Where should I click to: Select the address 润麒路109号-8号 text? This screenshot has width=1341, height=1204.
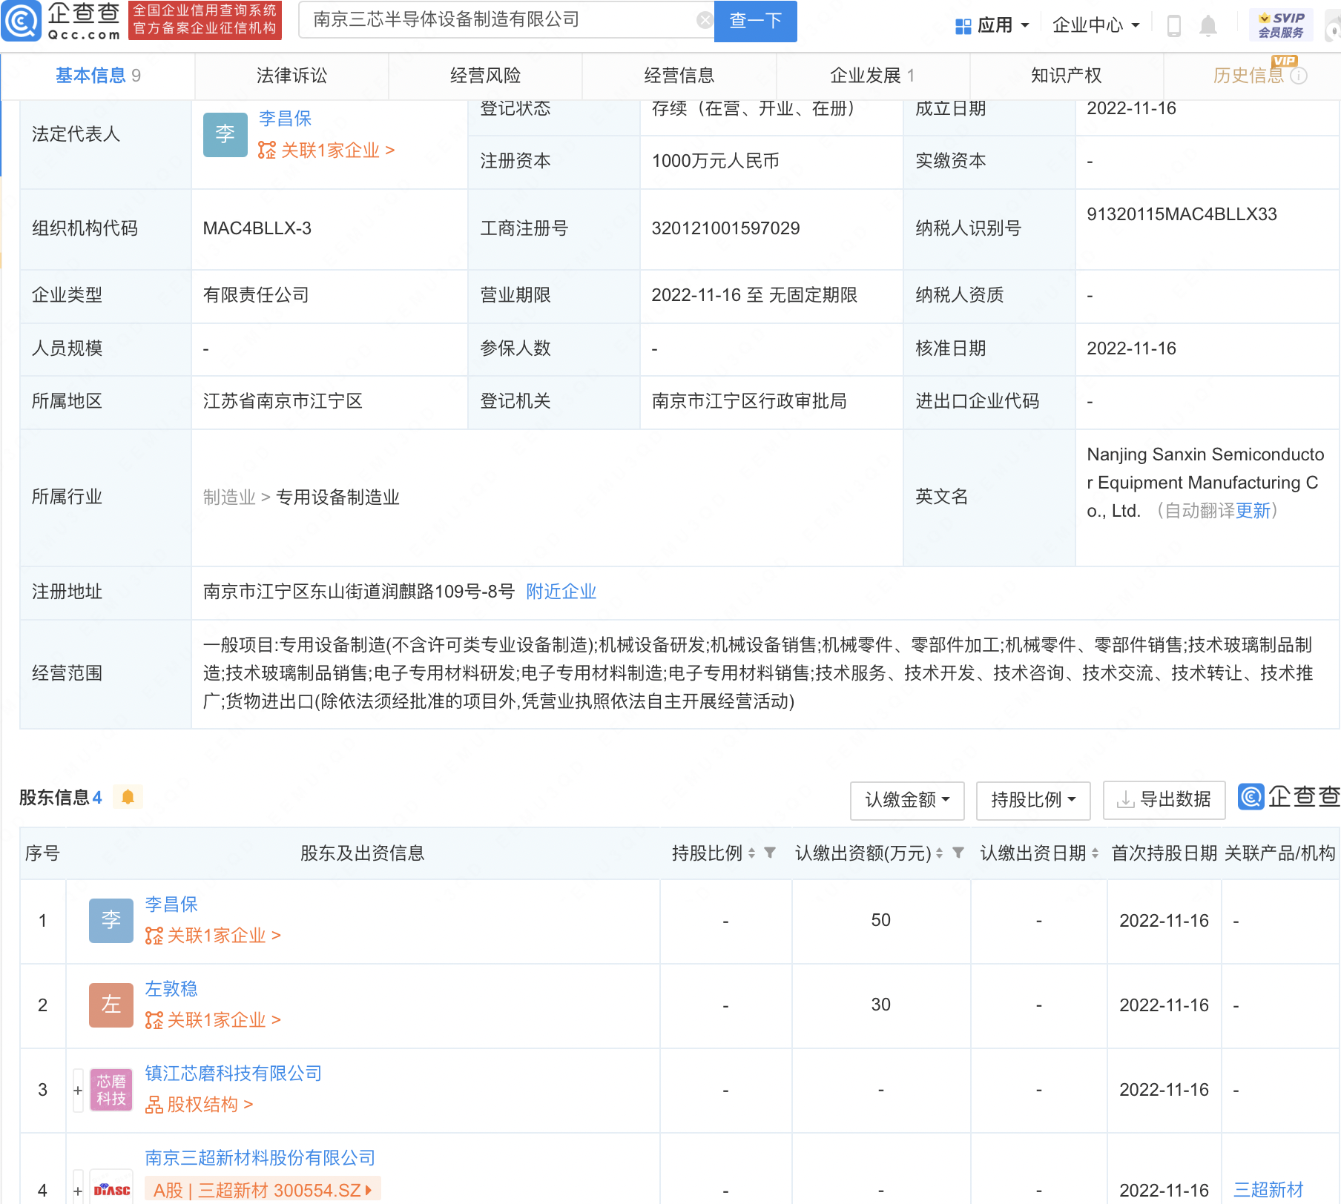pos(445,592)
